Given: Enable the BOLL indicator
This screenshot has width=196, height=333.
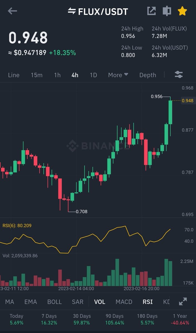Looking at the screenshot, I should (54, 302).
